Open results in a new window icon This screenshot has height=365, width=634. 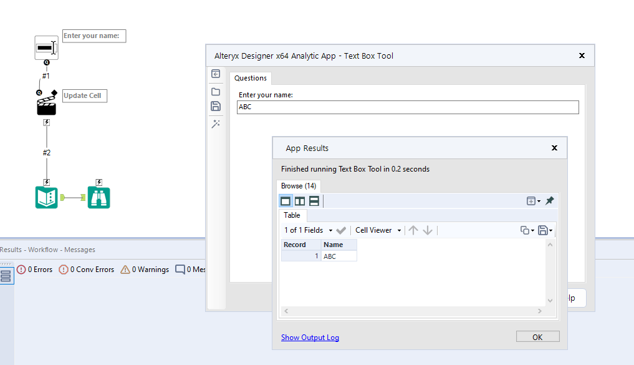pos(532,200)
